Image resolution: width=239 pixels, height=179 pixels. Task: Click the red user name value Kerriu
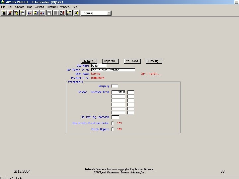(x=96, y=74)
